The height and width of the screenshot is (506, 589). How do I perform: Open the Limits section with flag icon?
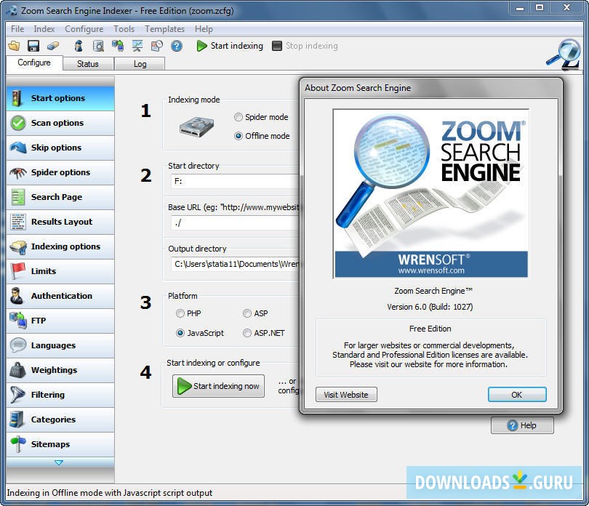pos(44,271)
